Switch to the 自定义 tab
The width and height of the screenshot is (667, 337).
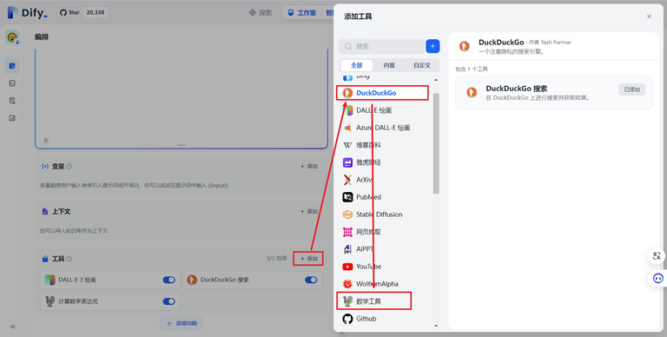click(x=422, y=65)
